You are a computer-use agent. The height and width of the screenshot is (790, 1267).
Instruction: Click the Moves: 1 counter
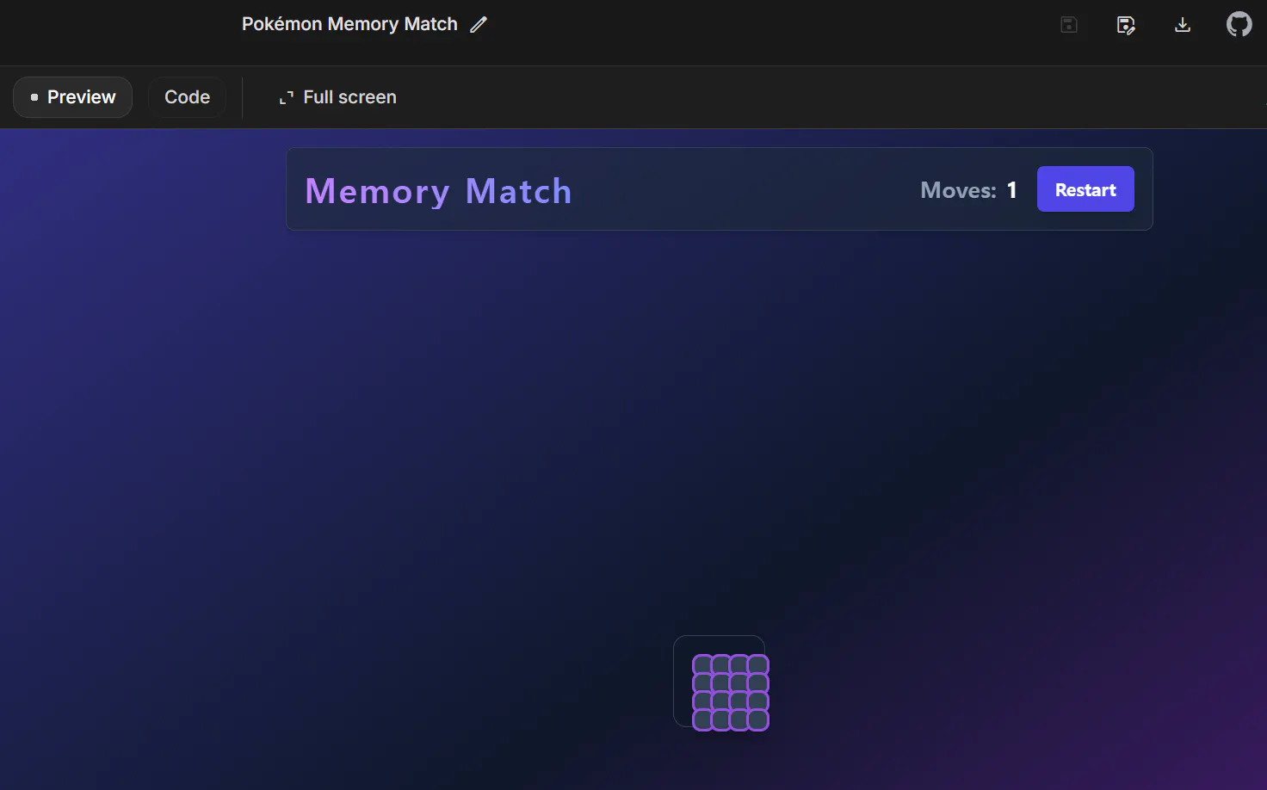point(968,190)
